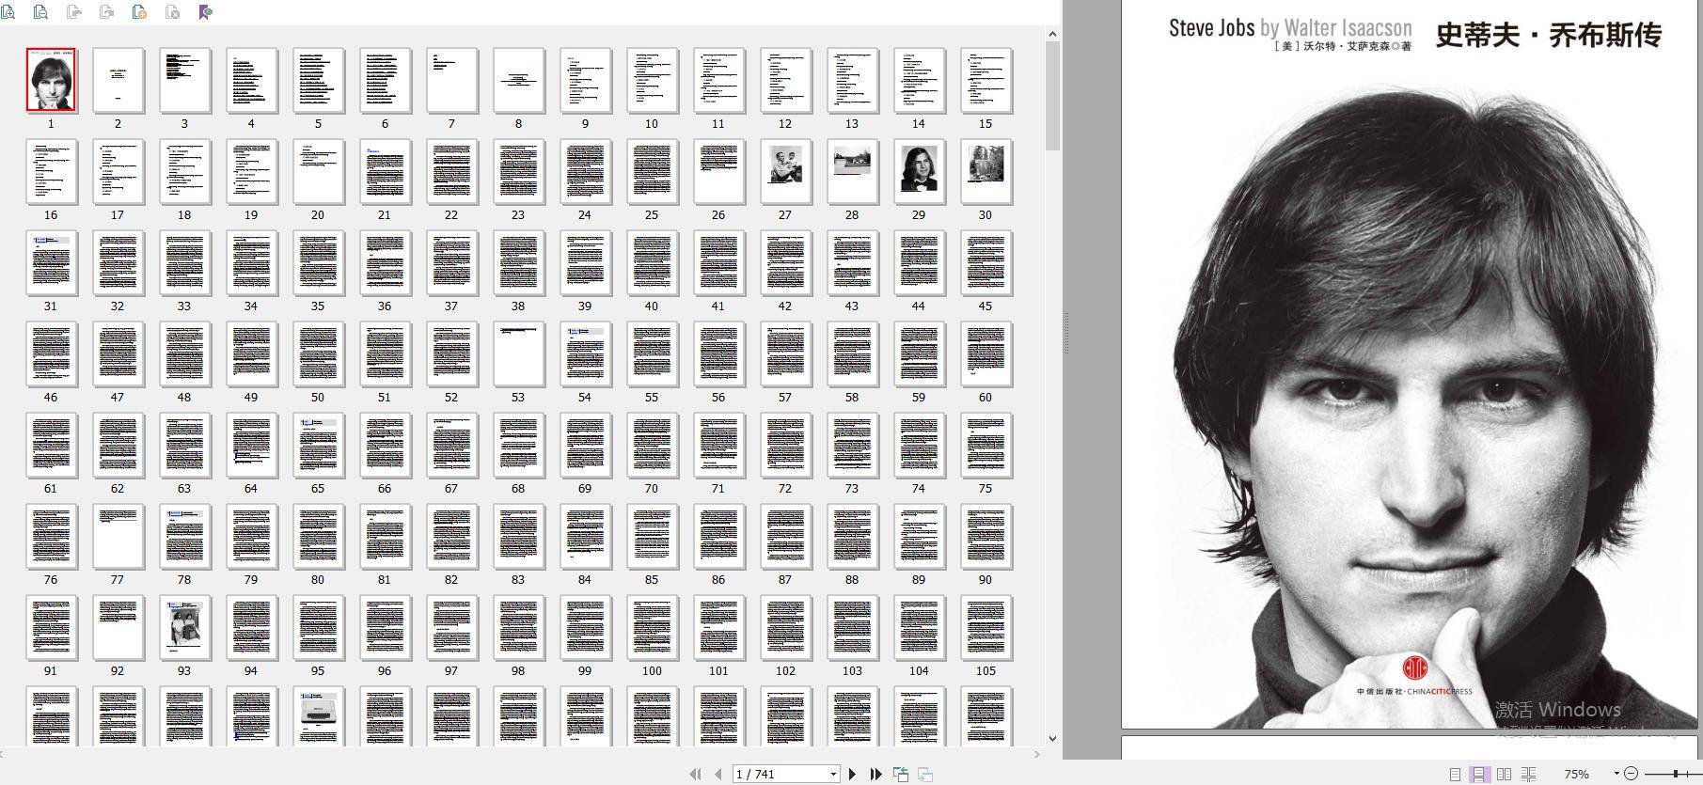Viewport: 1703px width, 785px height.
Task: Select page 8 thumbnail
Action: (518, 80)
